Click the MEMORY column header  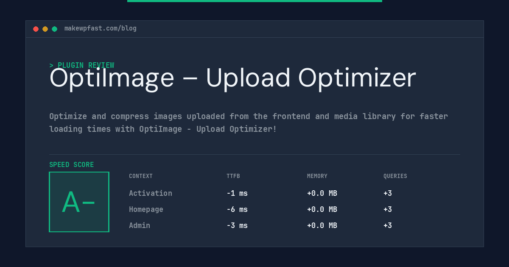(317, 176)
